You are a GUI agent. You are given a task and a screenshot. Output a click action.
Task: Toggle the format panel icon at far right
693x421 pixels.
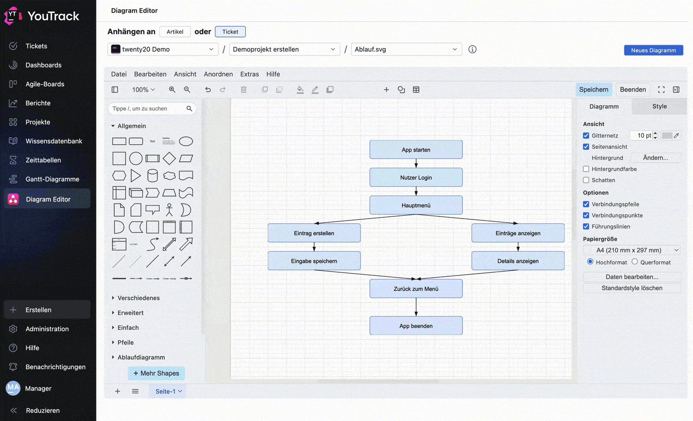click(676, 90)
